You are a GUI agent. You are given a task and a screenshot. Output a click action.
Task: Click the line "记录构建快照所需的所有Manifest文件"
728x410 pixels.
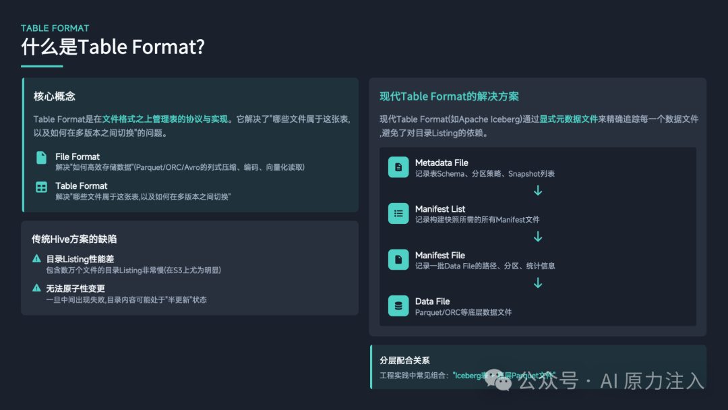(477, 220)
